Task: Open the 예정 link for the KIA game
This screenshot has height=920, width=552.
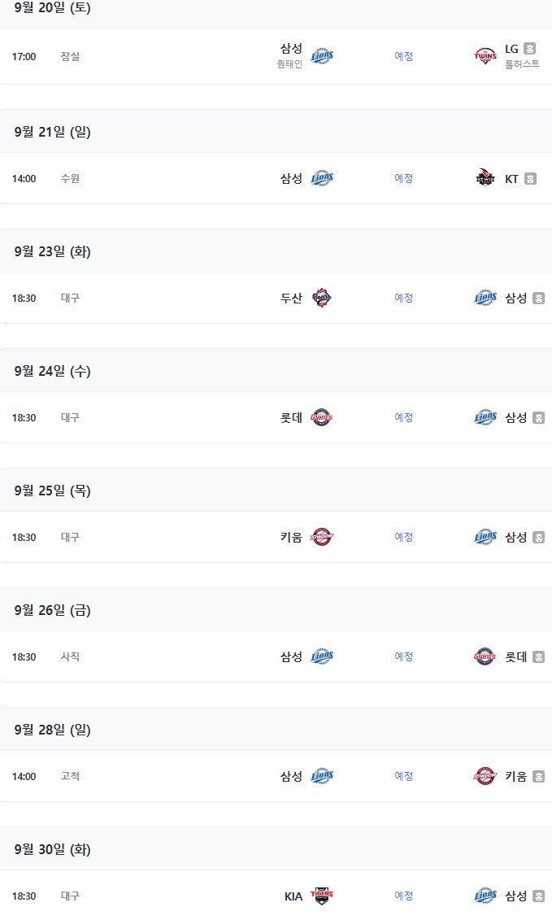Action: pyautogui.click(x=404, y=896)
